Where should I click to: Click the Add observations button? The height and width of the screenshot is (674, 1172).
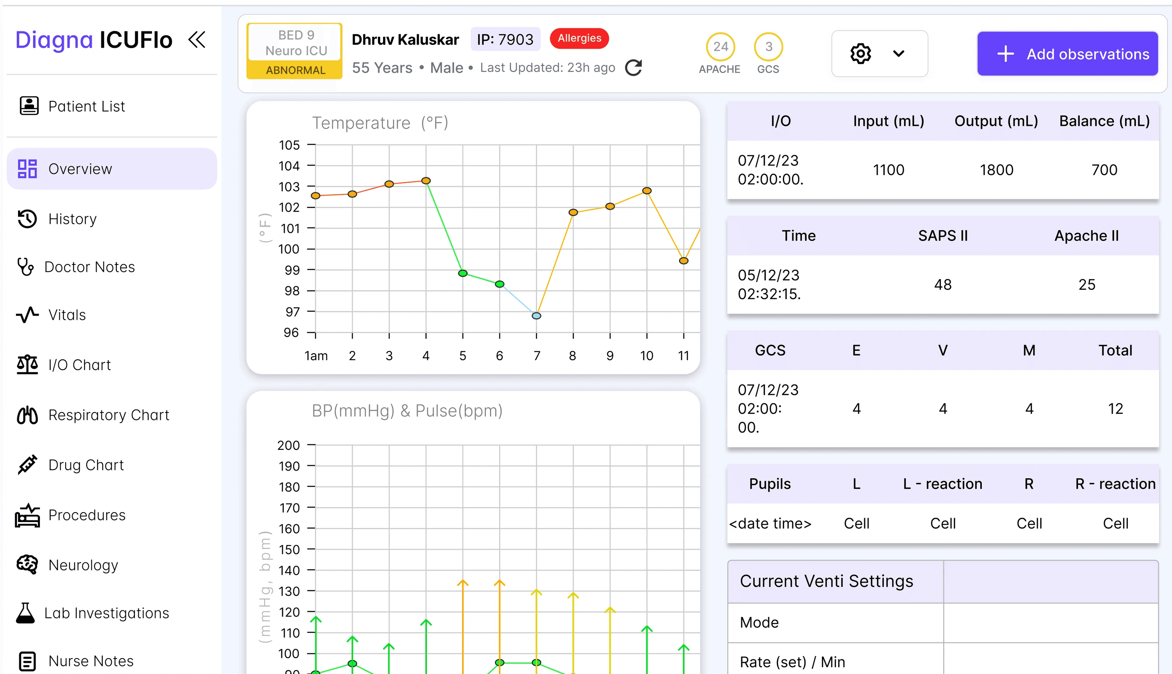pos(1067,54)
